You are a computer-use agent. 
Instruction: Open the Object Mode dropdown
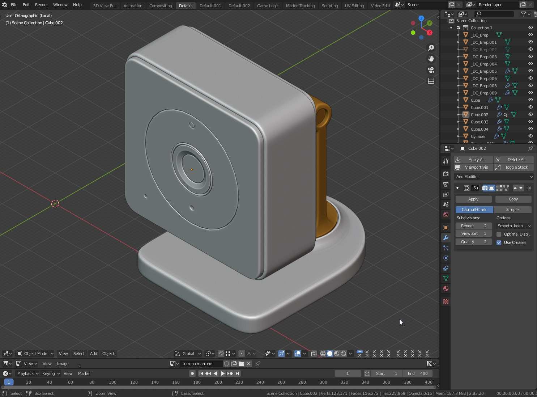pos(35,354)
